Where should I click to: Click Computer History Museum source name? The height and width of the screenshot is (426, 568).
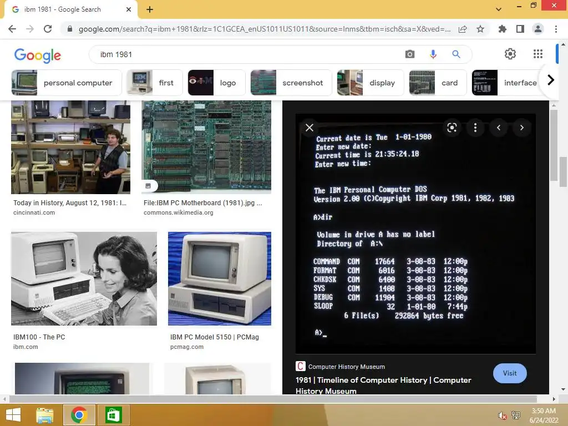(x=346, y=367)
